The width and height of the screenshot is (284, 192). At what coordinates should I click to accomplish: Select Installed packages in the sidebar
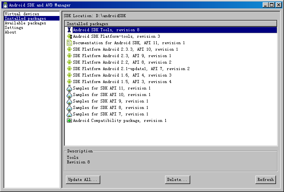point(32,18)
